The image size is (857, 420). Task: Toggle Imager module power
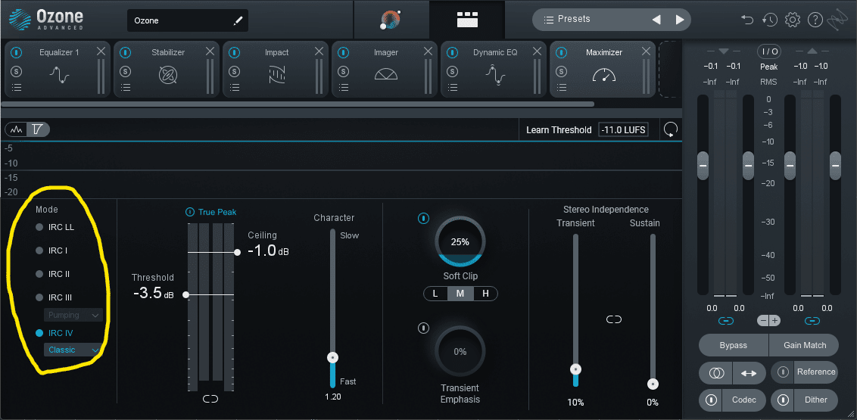[343, 53]
